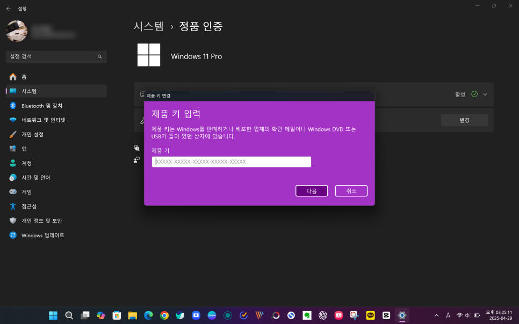Click the magnifier icon in 설정 검색
Image resolution: width=519 pixels, height=324 pixels.
tap(99, 56)
